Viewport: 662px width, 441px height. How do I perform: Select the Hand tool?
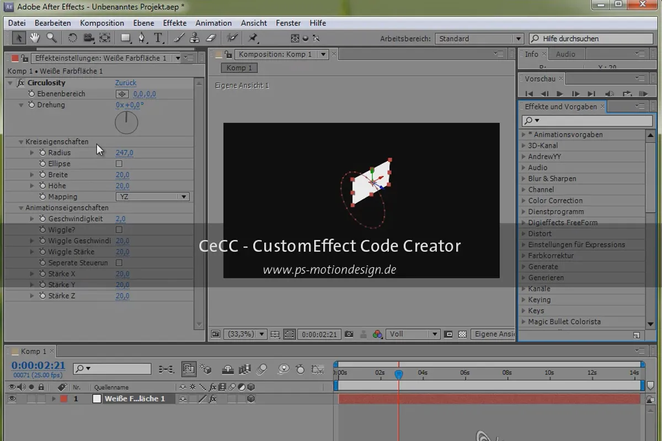pyautogui.click(x=35, y=37)
